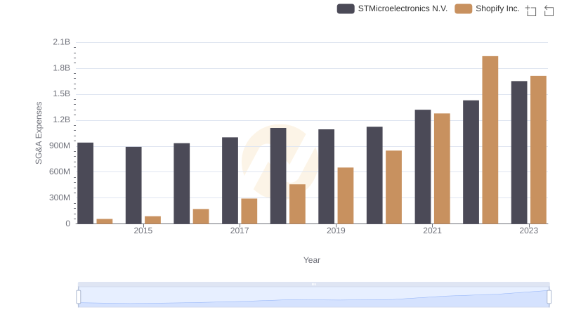Click the tallest Shopify bar for 2022

tap(490, 140)
